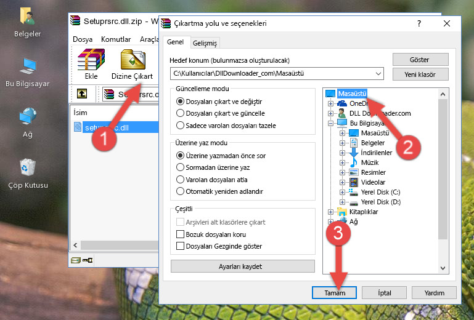
Task: Enable 'Bozuk dosyaları koru' checkbox
Action: tap(180, 234)
